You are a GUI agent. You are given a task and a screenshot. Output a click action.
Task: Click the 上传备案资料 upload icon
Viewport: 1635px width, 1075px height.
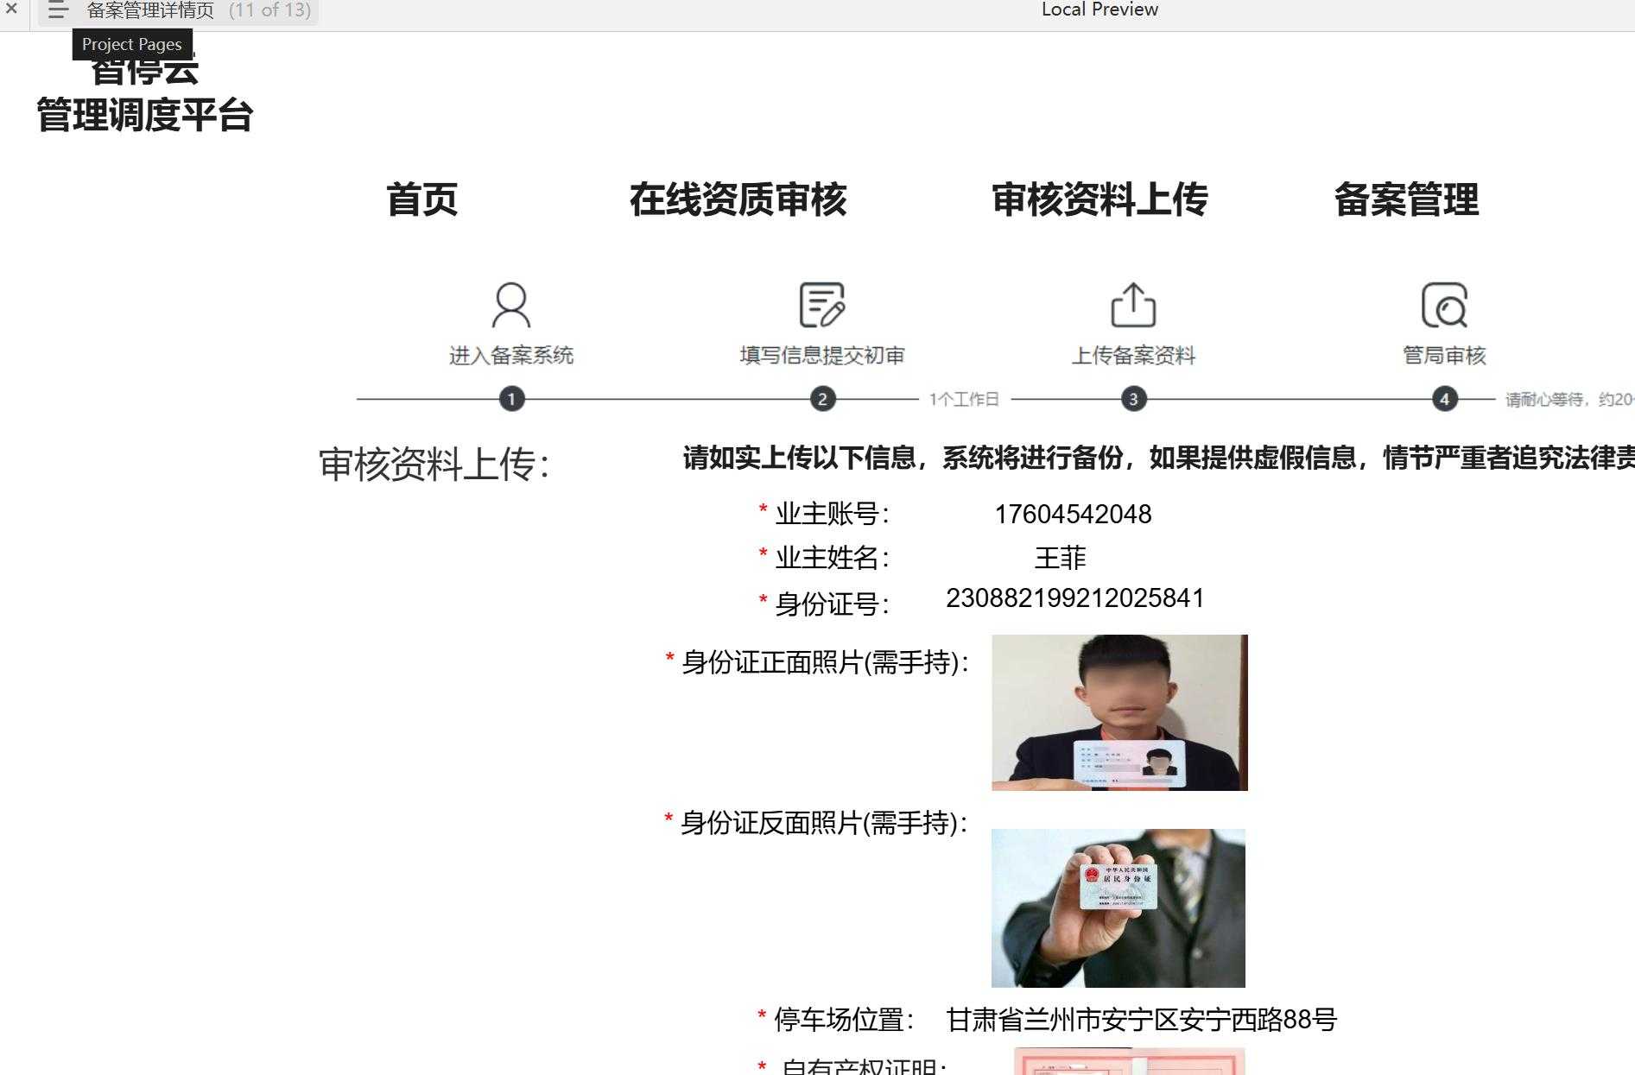(x=1133, y=305)
